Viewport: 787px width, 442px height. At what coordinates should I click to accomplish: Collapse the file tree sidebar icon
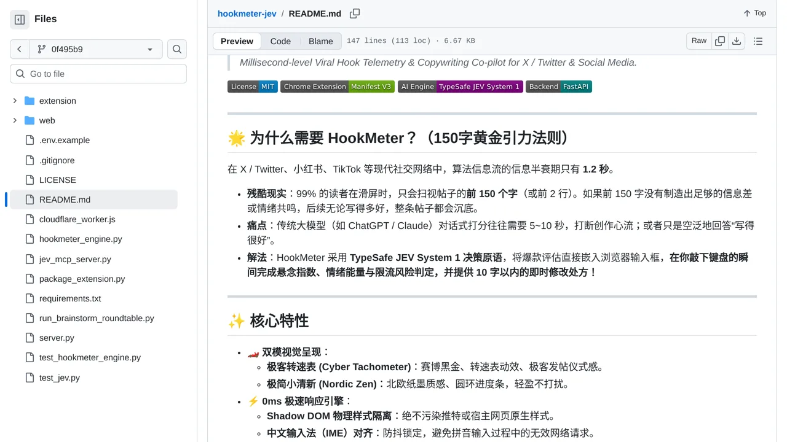pos(20,20)
